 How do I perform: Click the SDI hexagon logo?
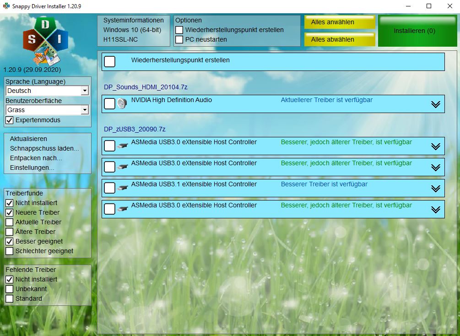(x=45, y=41)
